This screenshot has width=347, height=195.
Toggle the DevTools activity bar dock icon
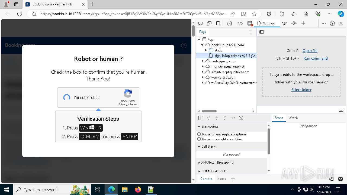218,23
